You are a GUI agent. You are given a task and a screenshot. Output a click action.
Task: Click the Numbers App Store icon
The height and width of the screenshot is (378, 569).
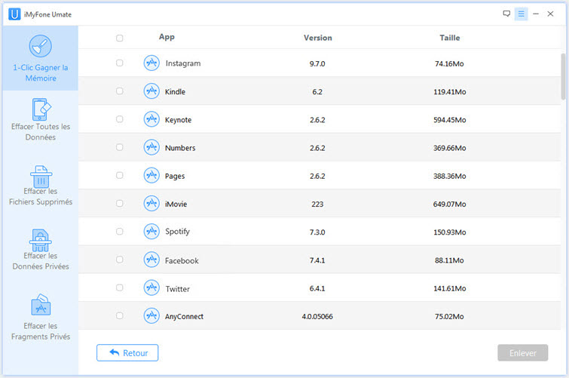(x=151, y=147)
